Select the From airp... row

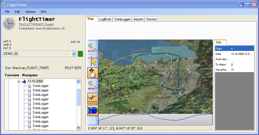[x=234, y=59]
